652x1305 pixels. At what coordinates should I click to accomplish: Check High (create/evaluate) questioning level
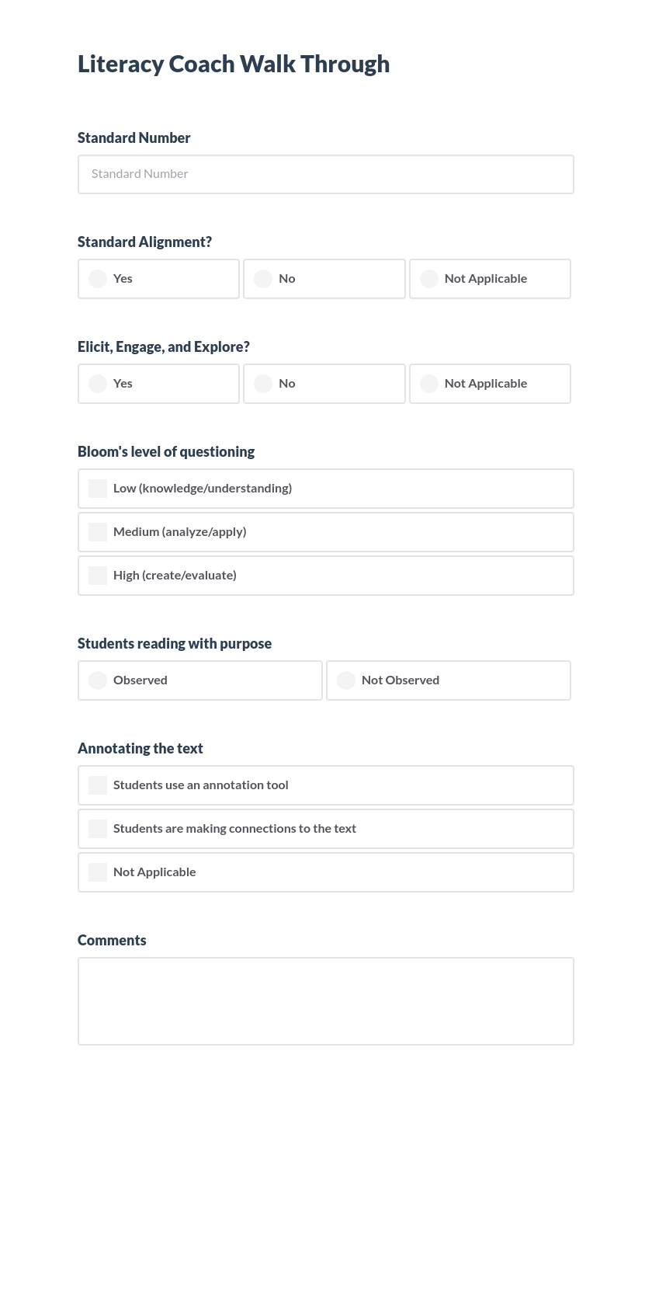(98, 576)
